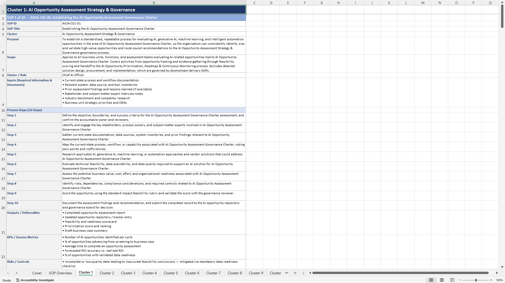
Task: Open Accessibility: Investigate status item
Action: pyautogui.click(x=35, y=280)
